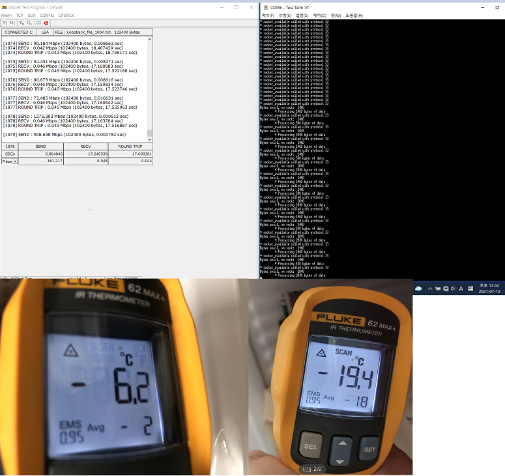Click the LBA status cell
Image resolution: width=505 pixels, height=476 pixels.
[45, 32]
